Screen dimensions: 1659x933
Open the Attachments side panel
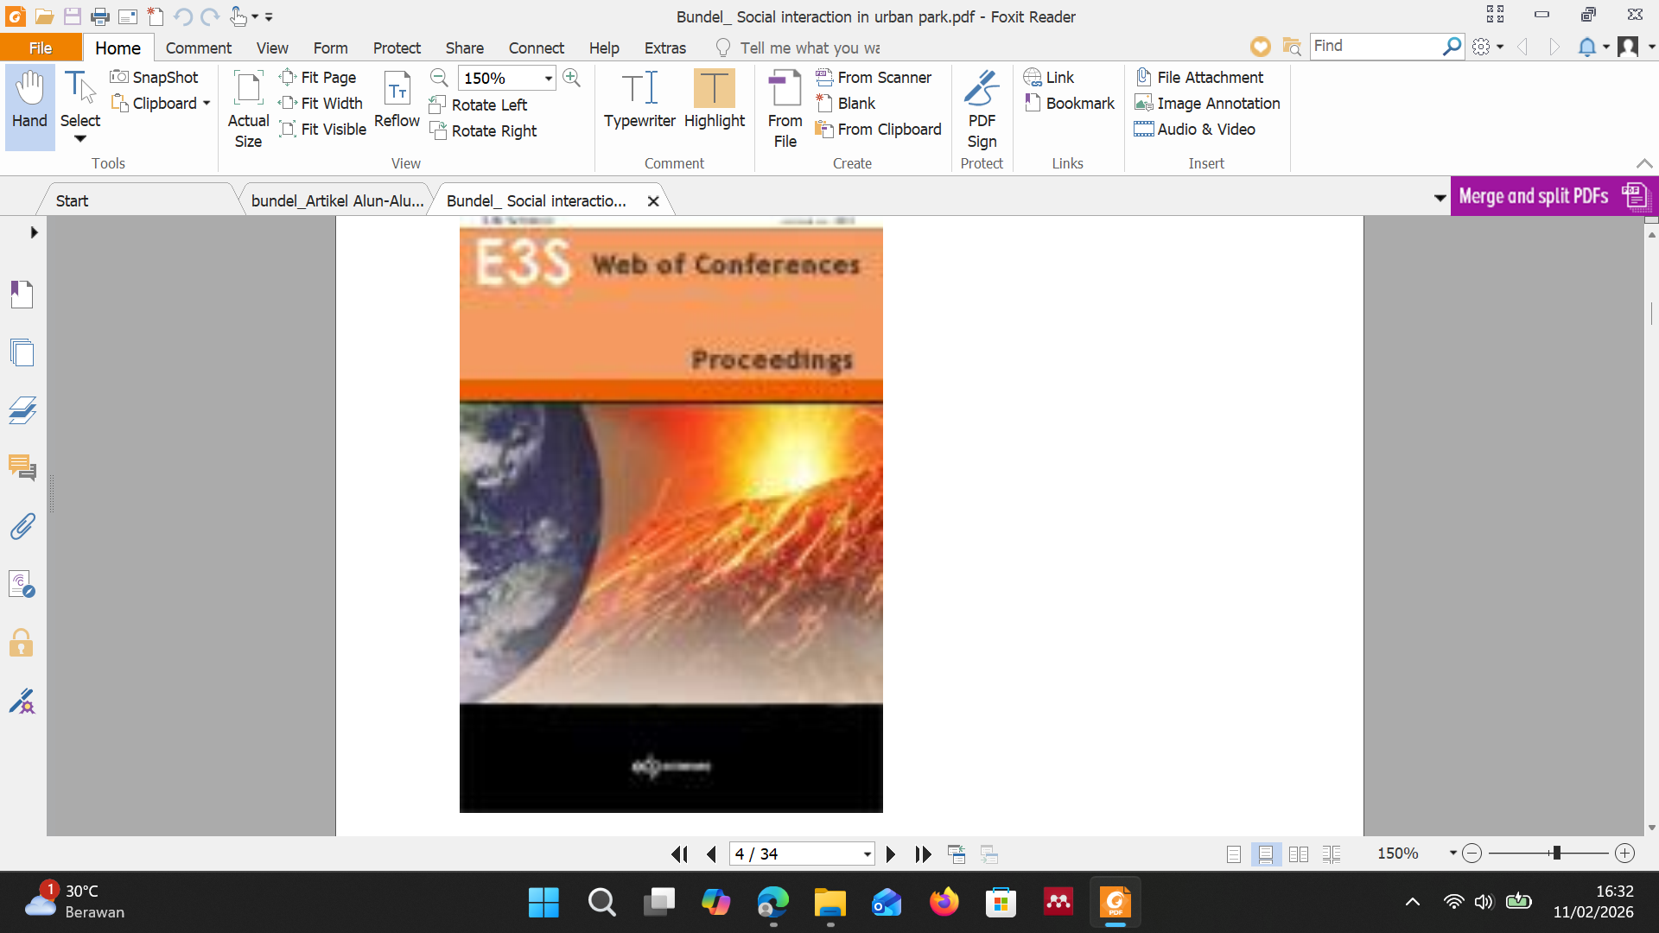22,526
